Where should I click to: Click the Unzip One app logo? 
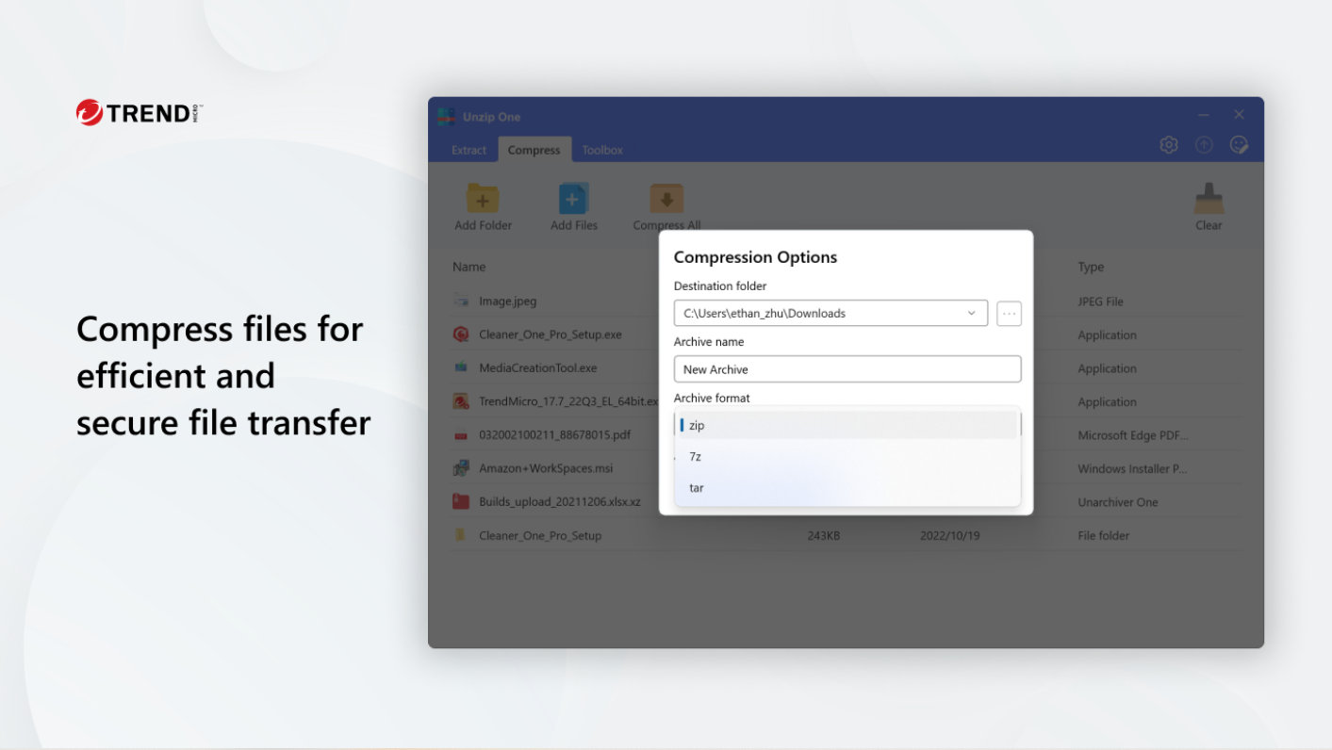[446, 117]
